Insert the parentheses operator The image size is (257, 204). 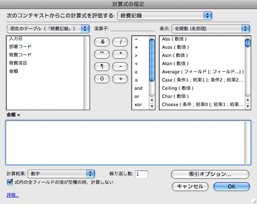click(102, 79)
